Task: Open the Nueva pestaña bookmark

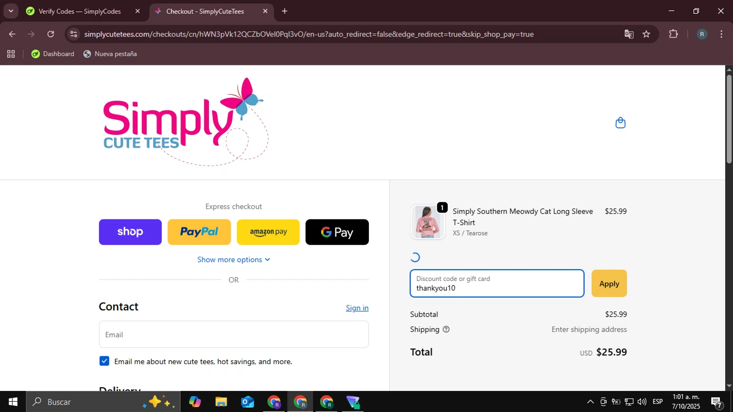Action: click(110, 54)
